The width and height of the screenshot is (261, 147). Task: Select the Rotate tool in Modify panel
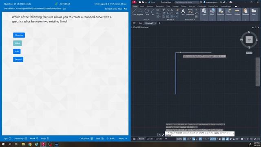coord(168,10)
